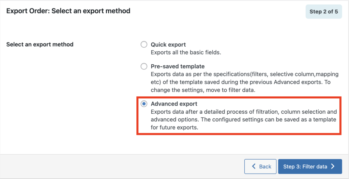This screenshot has height=179, width=349.
Task: Click the left chevron icon beside Back
Action: pos(253,166)
